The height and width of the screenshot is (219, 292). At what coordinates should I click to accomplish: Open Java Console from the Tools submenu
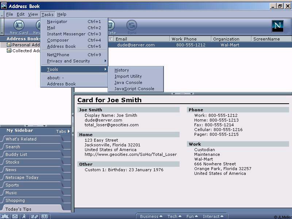coord(135,82)
